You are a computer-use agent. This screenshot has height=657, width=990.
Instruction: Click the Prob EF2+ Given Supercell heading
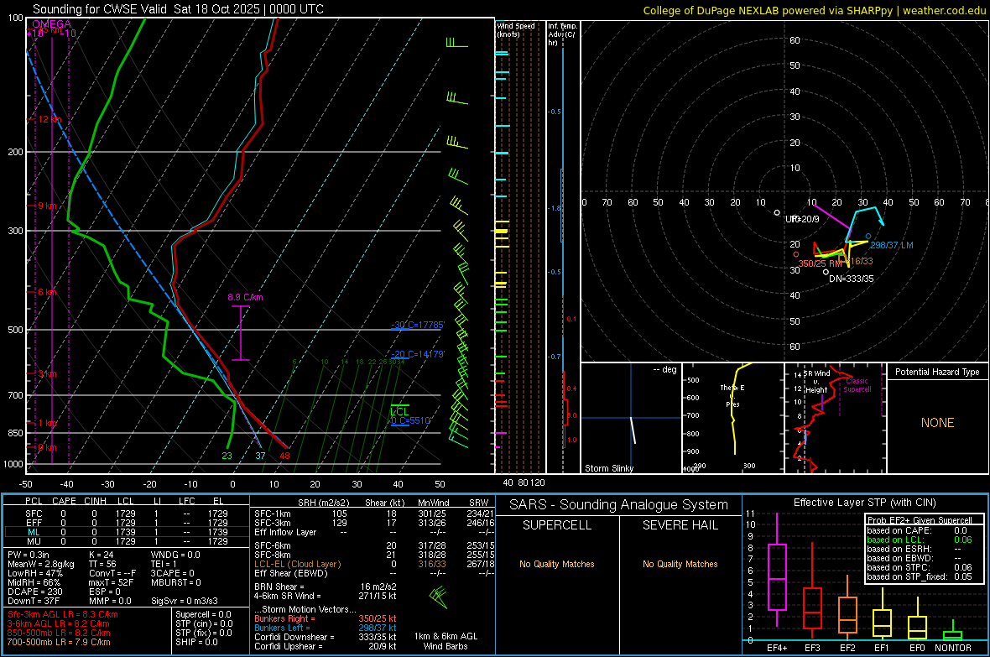click(x=920, y=520)
